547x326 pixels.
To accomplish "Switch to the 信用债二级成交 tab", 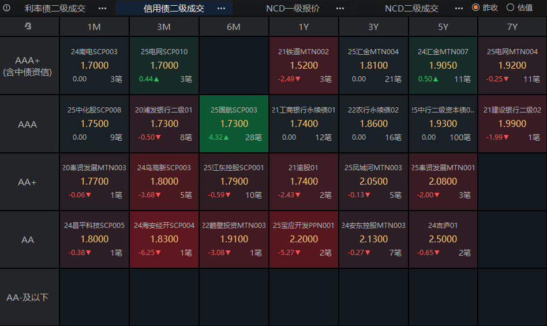I will click(174, 9).
